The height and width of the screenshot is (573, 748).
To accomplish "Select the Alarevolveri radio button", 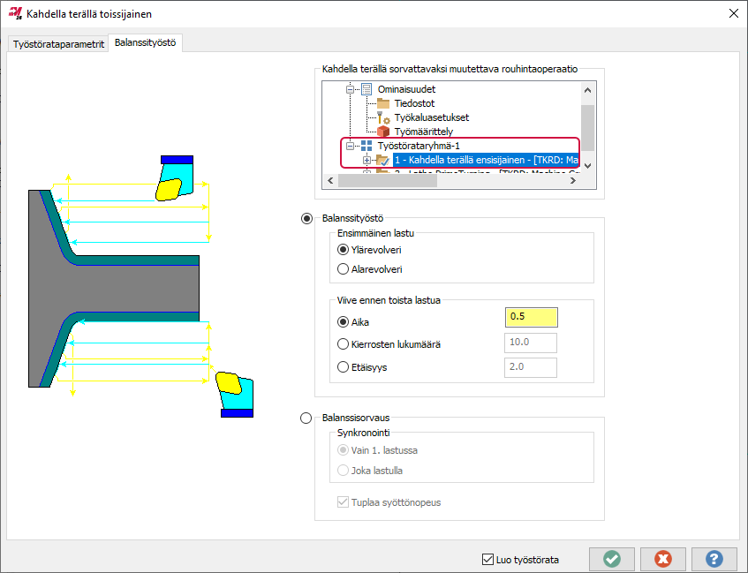I will [344, 268].
